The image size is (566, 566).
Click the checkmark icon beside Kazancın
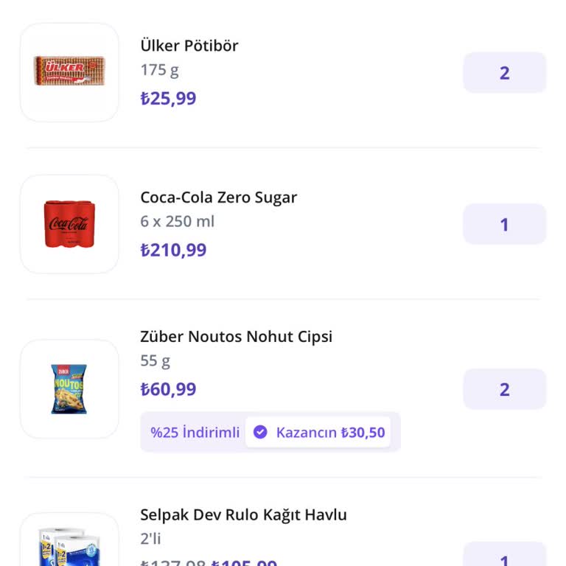point(260,433)
